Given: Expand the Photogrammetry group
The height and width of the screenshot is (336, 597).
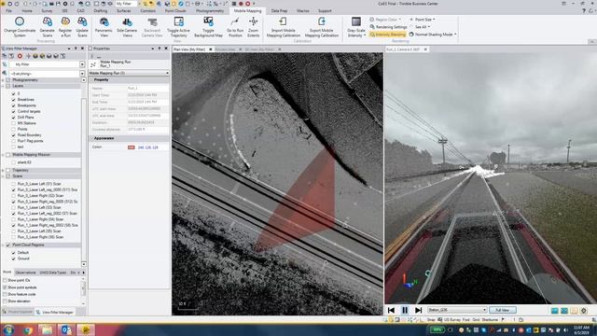Looking at the screenshot, I should click(3, 80).
